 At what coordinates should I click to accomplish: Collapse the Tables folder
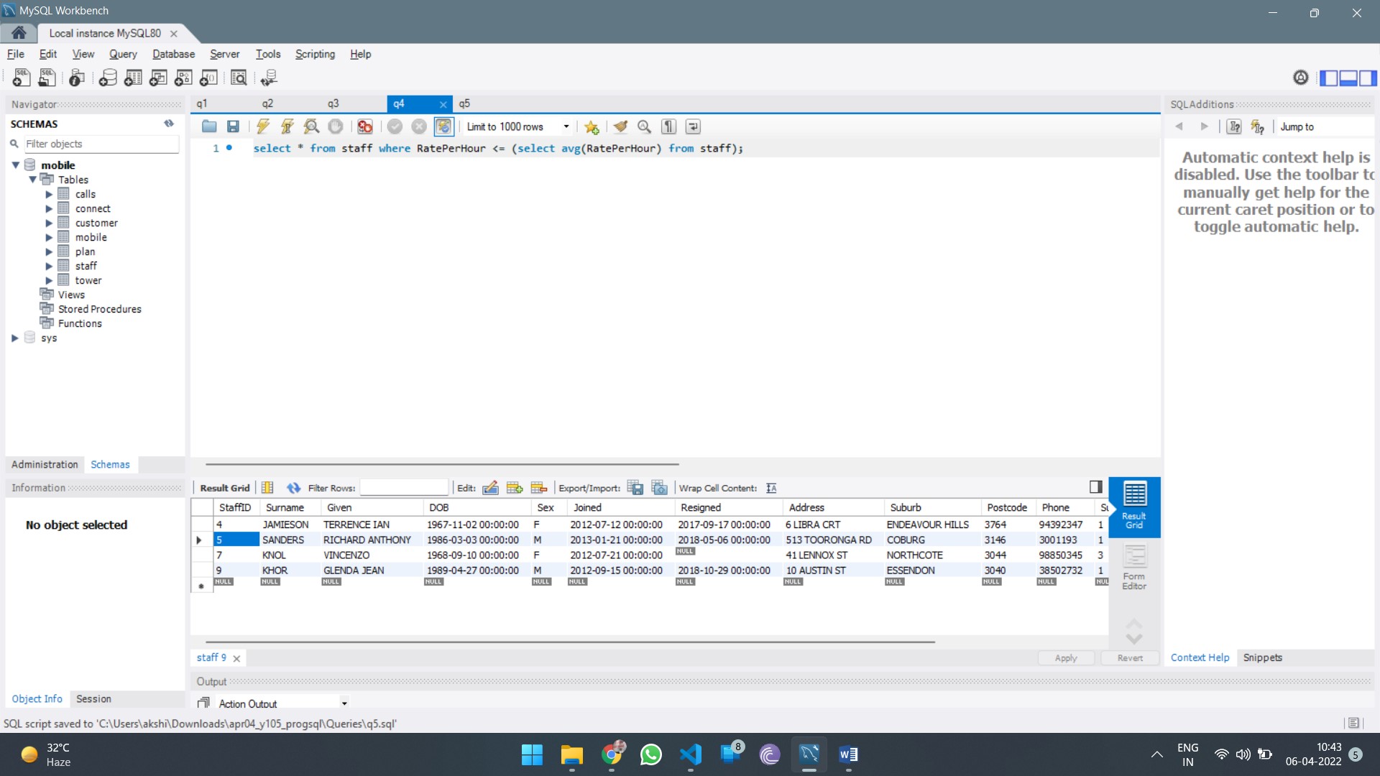click(x=32, y=180)
